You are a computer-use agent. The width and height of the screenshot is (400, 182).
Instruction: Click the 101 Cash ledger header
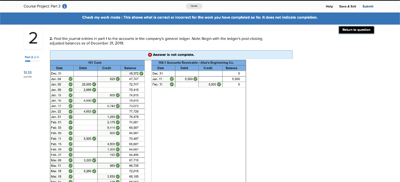coord(97,62)
